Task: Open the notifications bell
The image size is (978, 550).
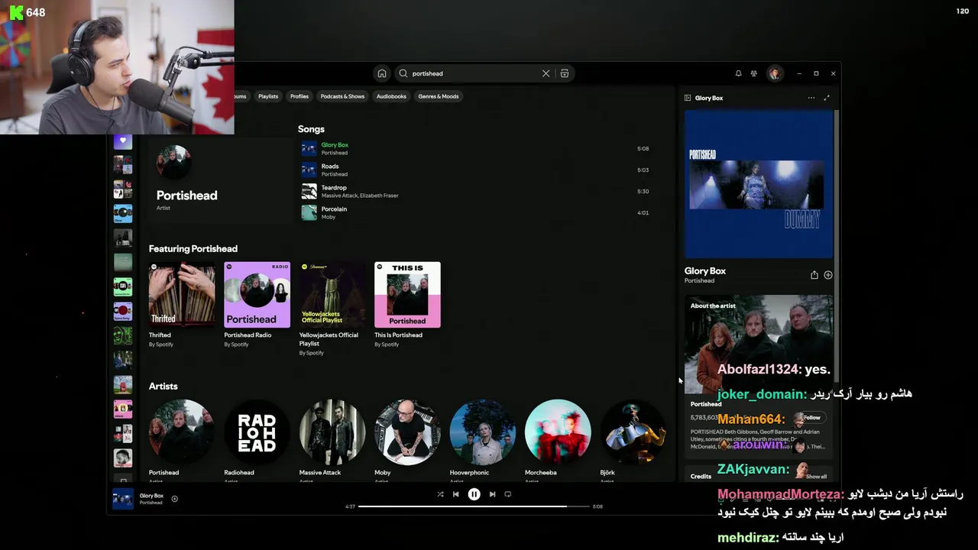Action: 738,73
